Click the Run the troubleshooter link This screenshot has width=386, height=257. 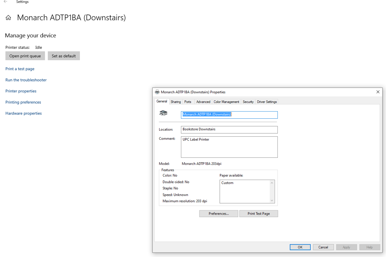click(x=26, y=80)
